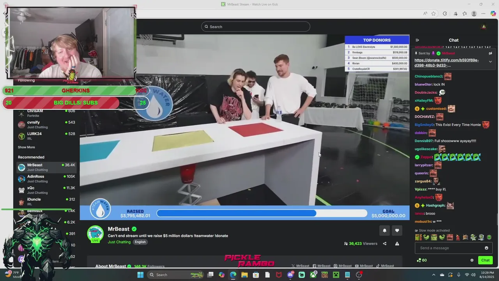Collapse the chat panel with the arrow icon
The image size is (499, 281).
pyautogui.click(x=417, y=40)
